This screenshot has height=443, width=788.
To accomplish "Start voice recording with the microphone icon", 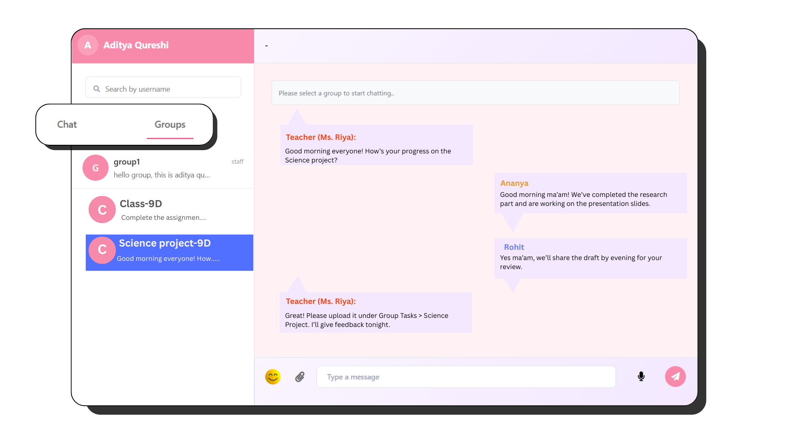I will point(641,377).
